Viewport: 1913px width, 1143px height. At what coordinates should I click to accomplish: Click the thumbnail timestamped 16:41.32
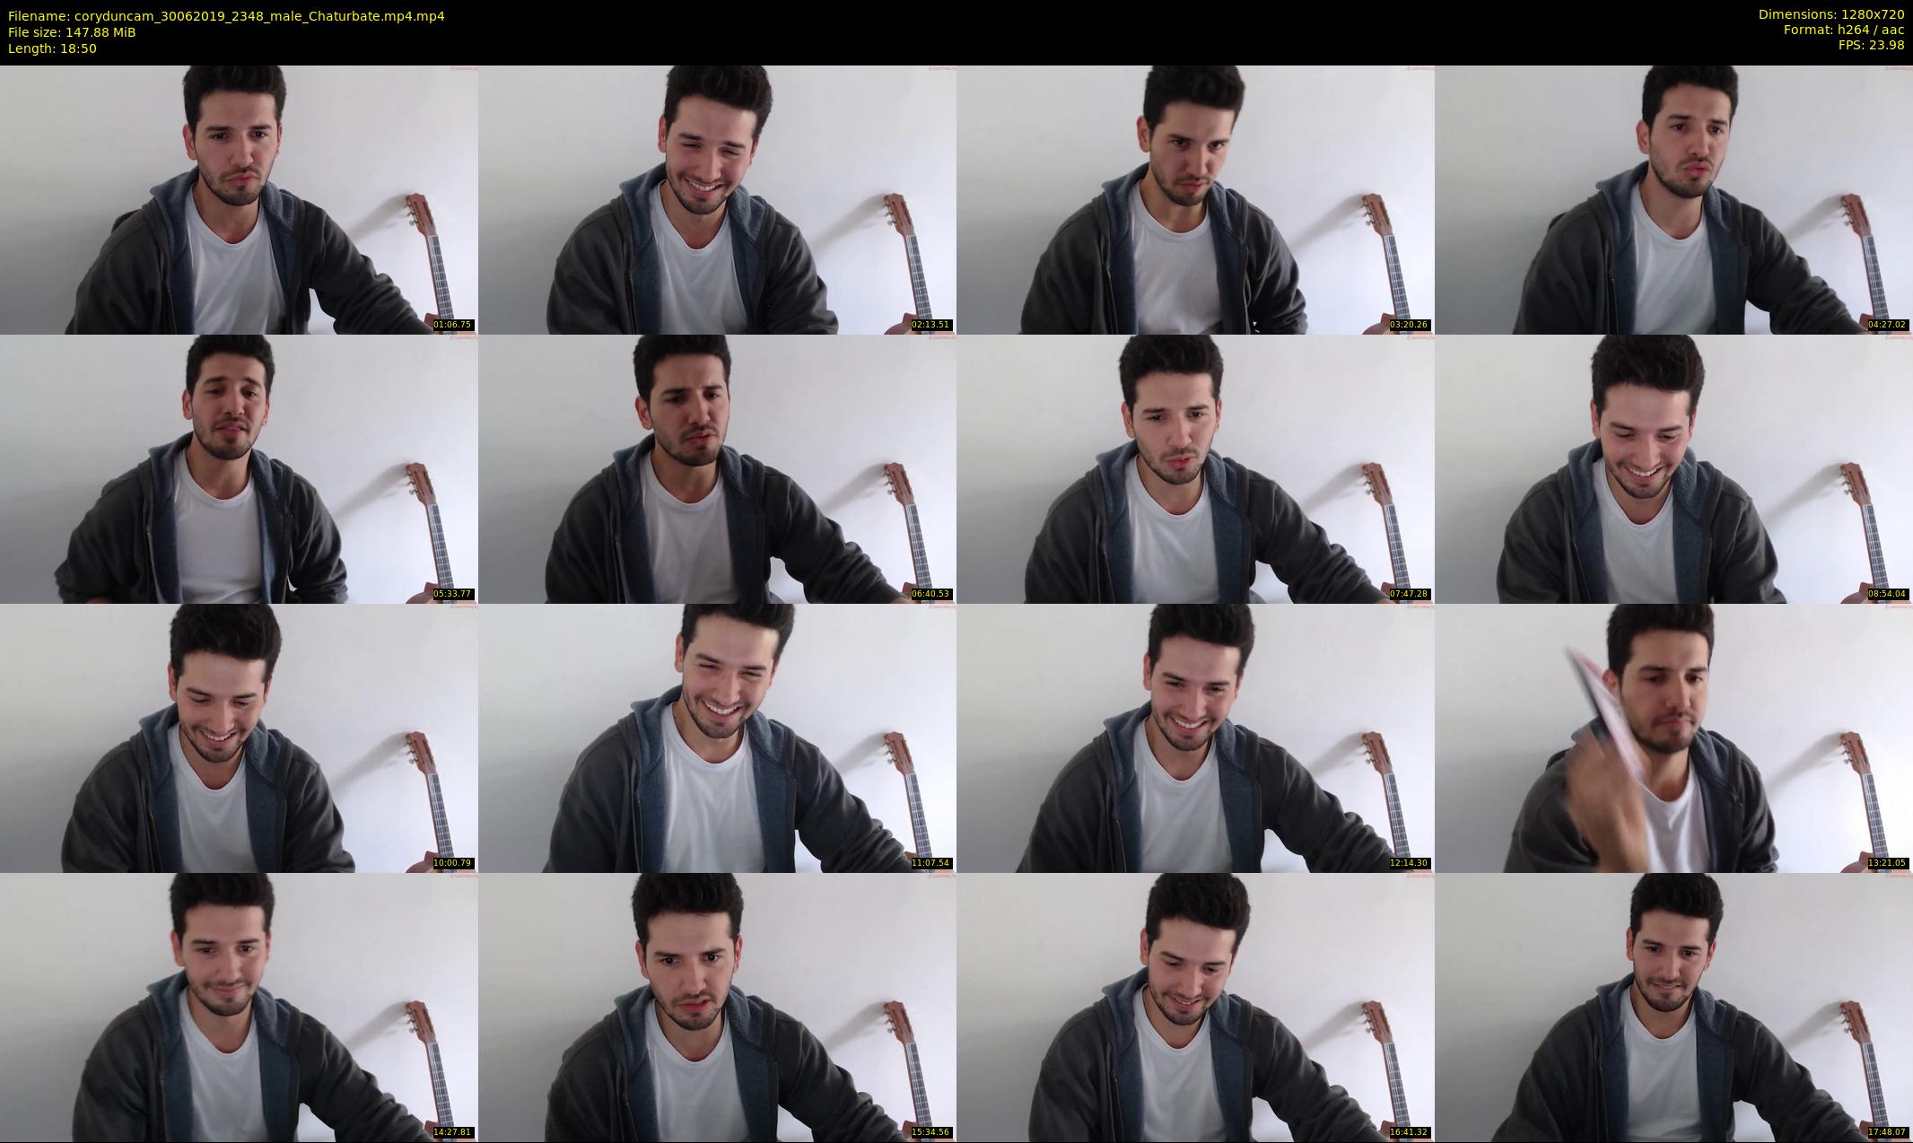(x=1195, y=1007)
